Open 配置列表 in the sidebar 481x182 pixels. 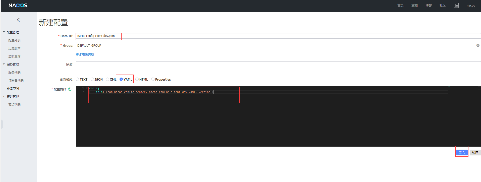15,40
